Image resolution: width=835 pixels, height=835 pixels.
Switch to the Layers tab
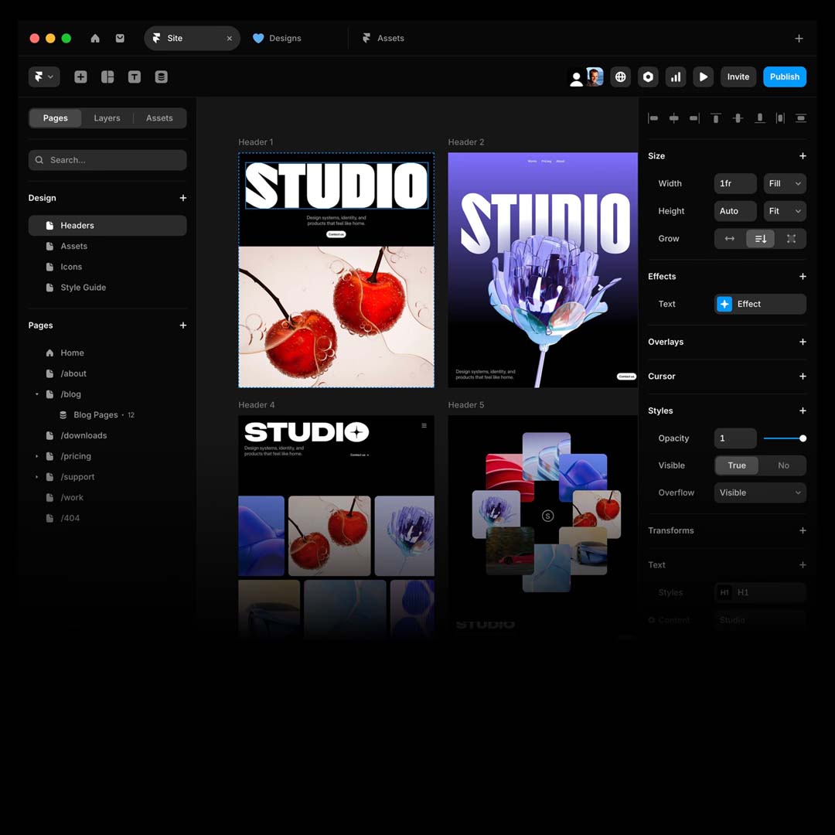point(107,118)
